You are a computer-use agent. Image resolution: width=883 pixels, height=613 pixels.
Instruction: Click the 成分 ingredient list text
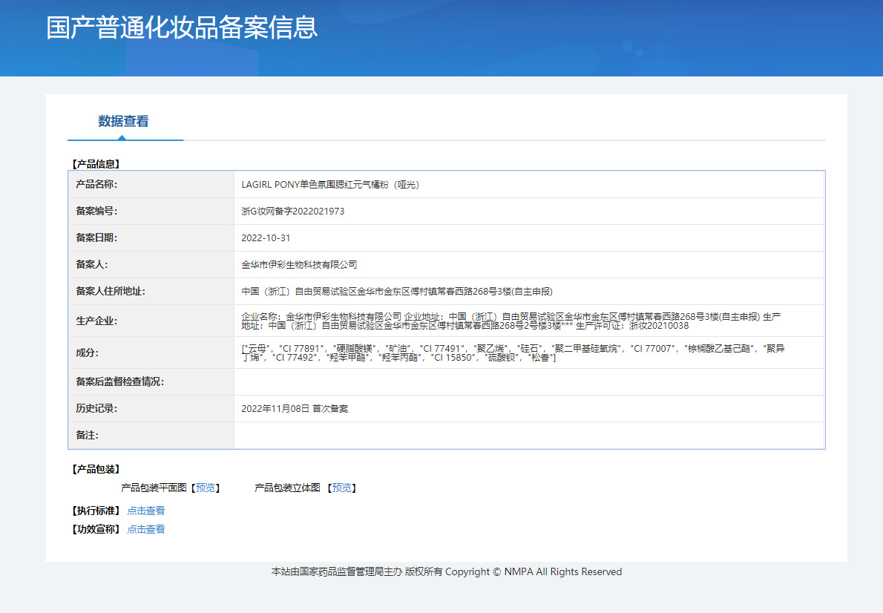click(512, 353)
